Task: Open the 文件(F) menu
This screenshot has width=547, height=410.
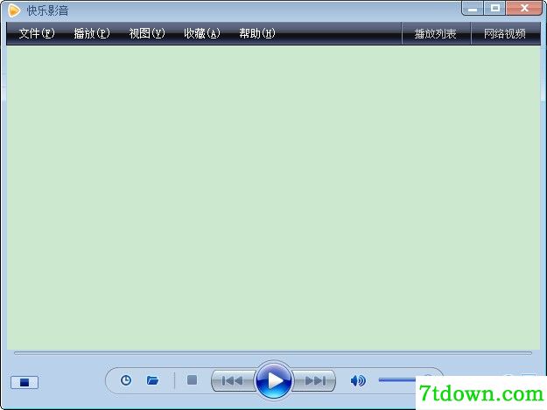Action: pos(37,33)
